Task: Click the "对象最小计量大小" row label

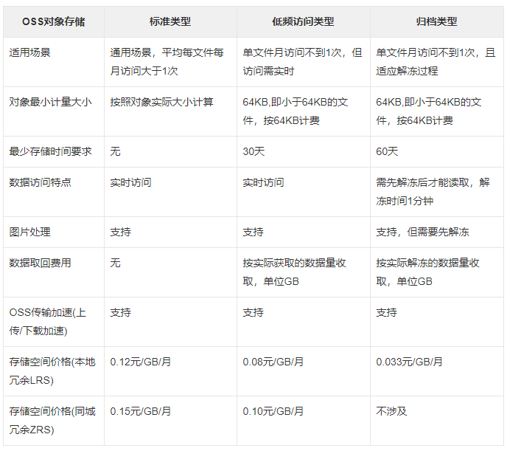Action: coord(50,103)
